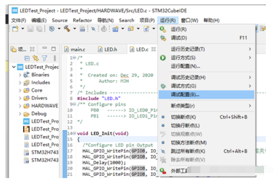Screen dimensions: 275x189
Task: Click the Save toolbar icon
Action: coord(31,29)
